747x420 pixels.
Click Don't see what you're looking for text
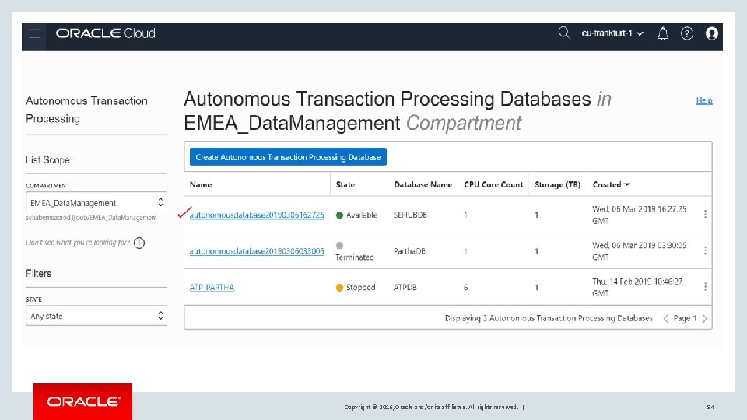tap(78, 243)
